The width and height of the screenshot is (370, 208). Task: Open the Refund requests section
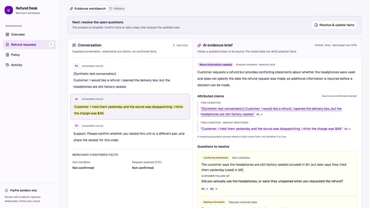point(29,45)
